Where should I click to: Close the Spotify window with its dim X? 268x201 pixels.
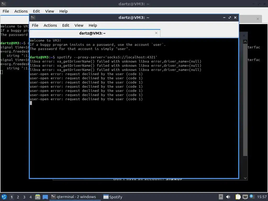coord(244,36)
